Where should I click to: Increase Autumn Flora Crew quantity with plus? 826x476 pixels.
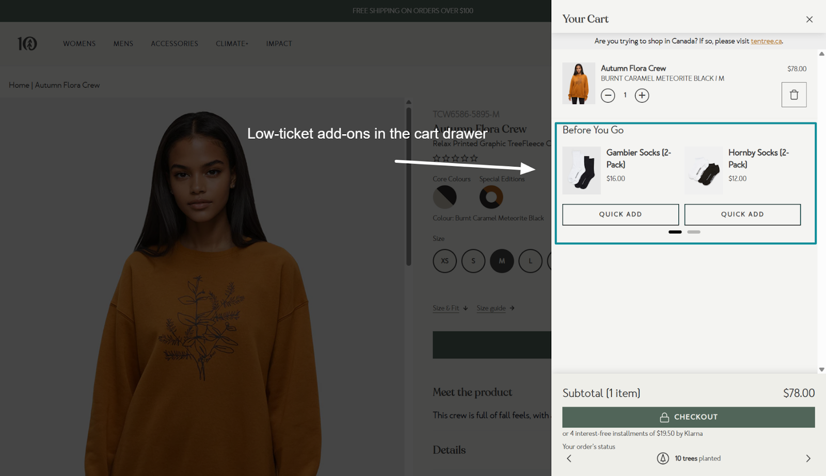pos(642,95)
